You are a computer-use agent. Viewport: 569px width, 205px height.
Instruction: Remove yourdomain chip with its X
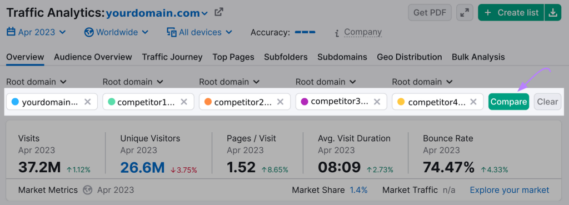tap(87, 102)
